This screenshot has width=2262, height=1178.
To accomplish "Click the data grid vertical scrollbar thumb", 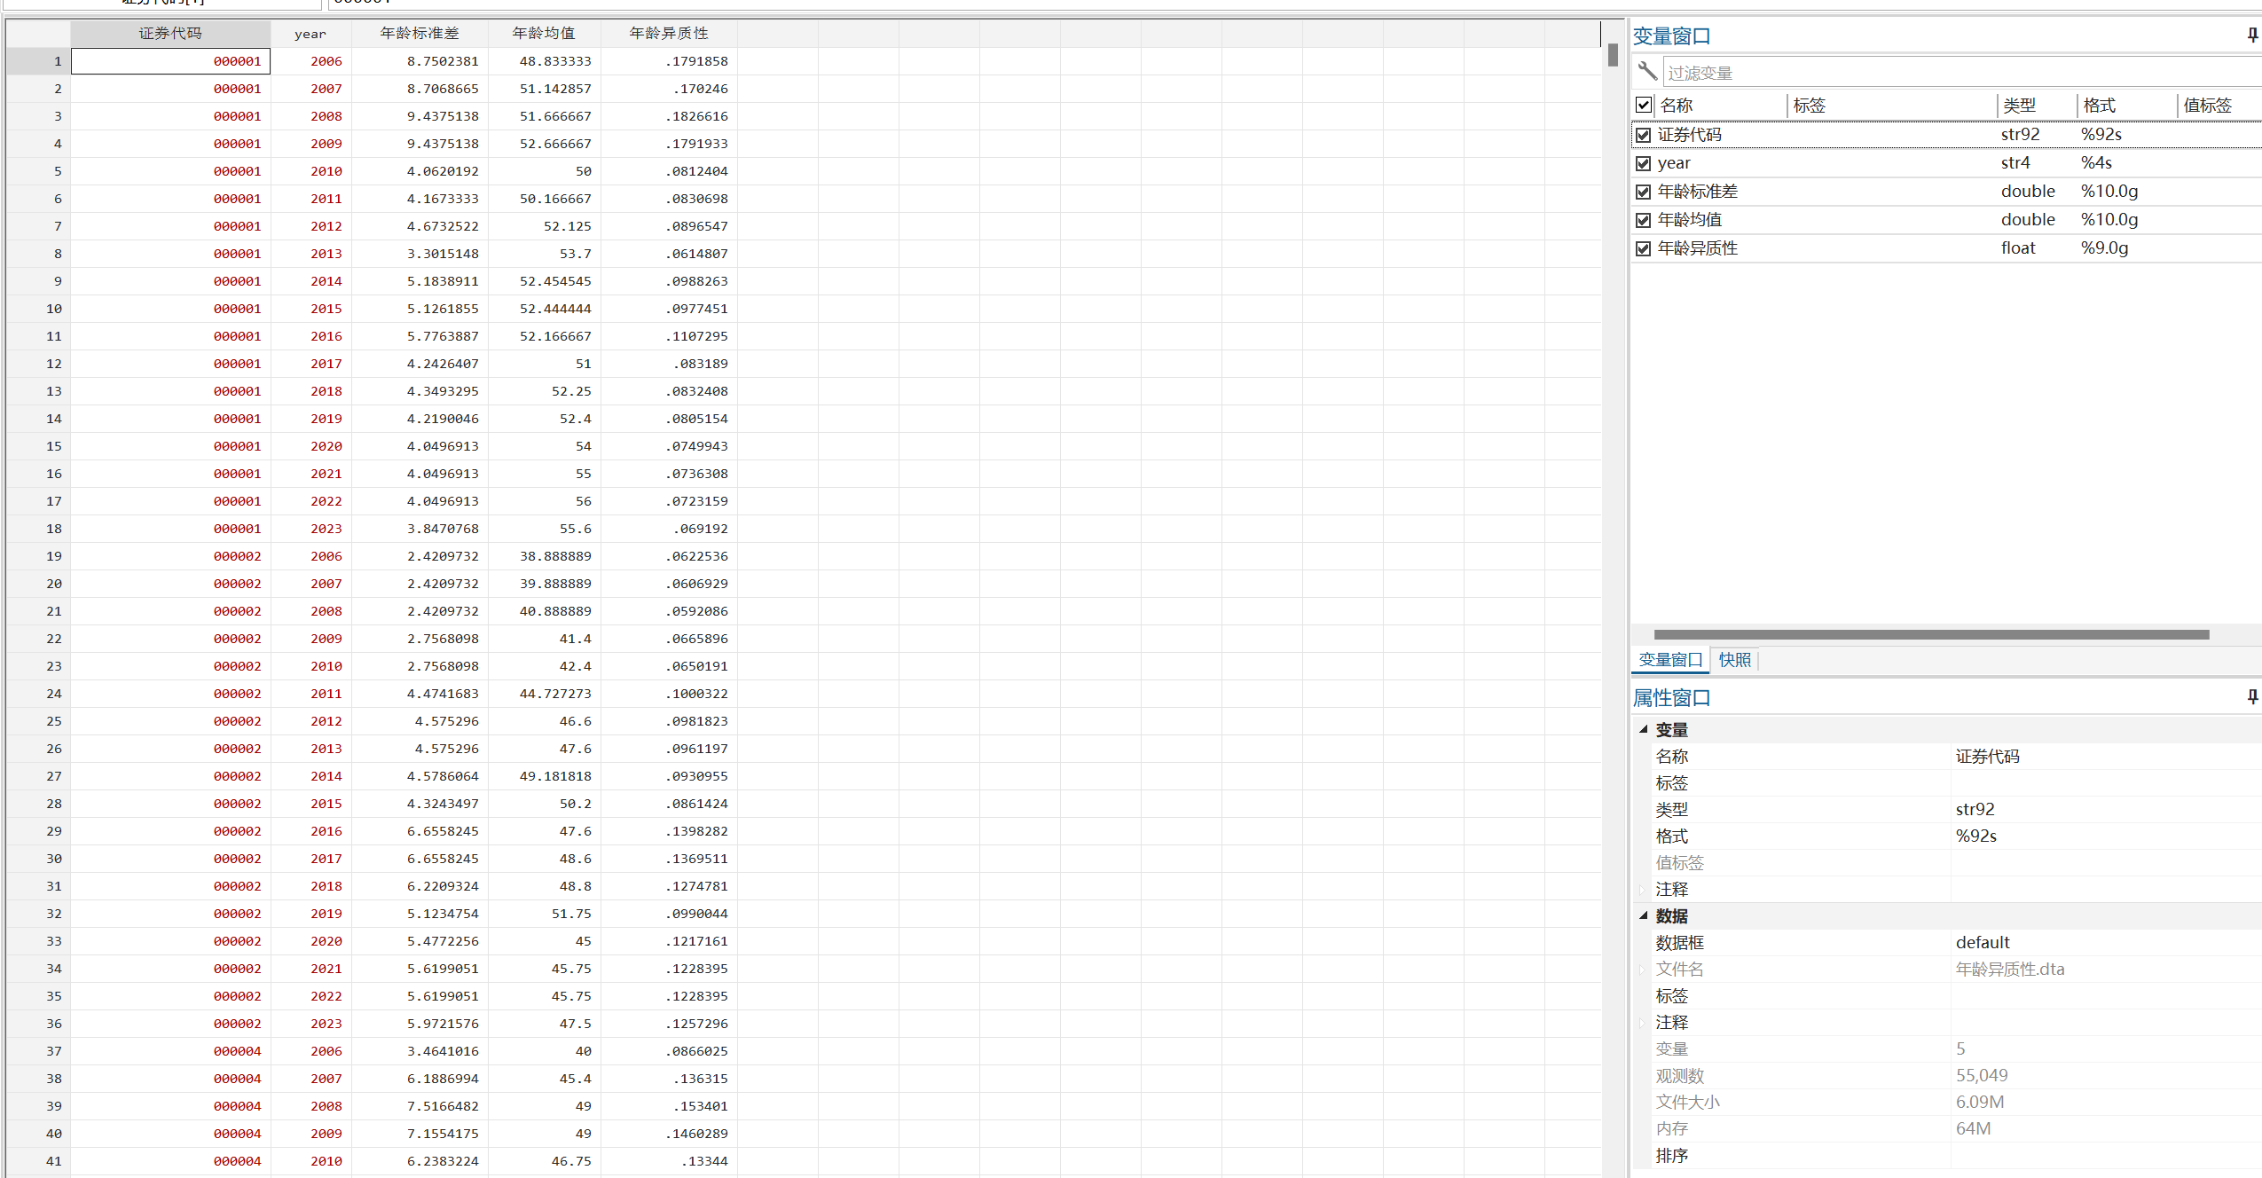I will (x=1613, y=55).
